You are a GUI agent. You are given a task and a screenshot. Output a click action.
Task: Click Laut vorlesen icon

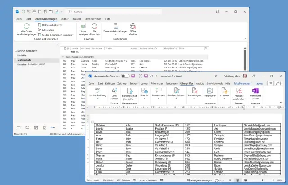(x=114, y=91)
